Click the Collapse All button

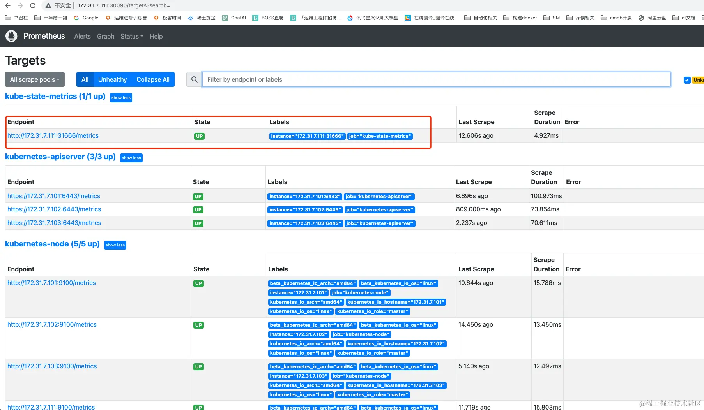[x=153, y=79]
